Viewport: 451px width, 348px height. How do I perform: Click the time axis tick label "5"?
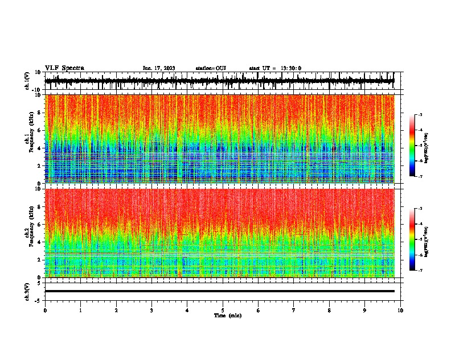coord(223,310)
